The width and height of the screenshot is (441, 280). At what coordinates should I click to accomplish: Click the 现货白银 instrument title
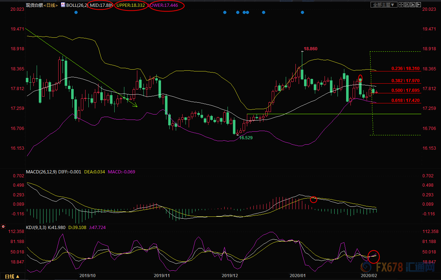coord(34,5)
